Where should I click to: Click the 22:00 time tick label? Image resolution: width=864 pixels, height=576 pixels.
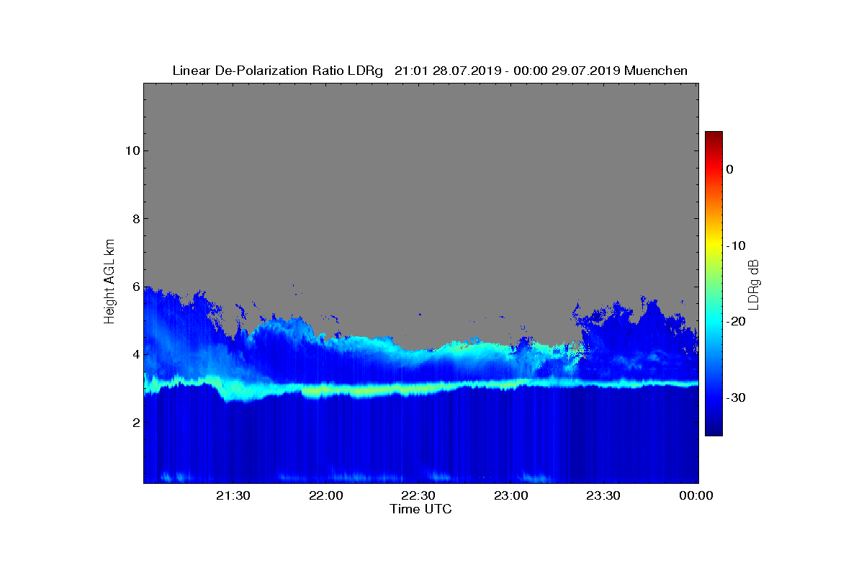tap(326, 495)
